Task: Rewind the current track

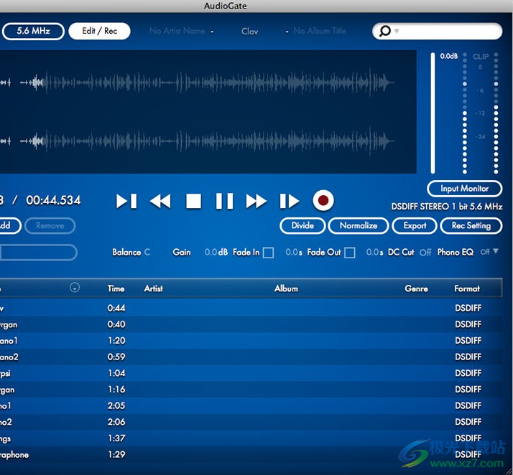Action: 160,201
